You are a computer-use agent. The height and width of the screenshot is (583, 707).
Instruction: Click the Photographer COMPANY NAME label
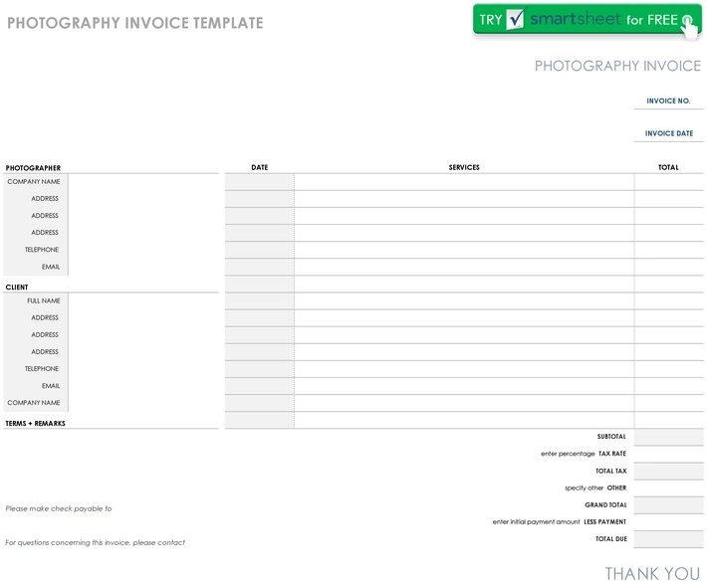[x=34, y=182]
